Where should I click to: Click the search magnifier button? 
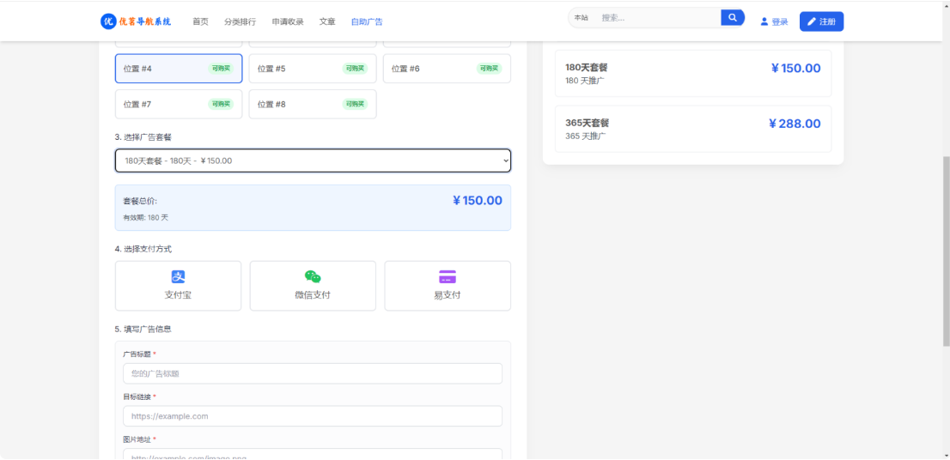coord(733,17)
